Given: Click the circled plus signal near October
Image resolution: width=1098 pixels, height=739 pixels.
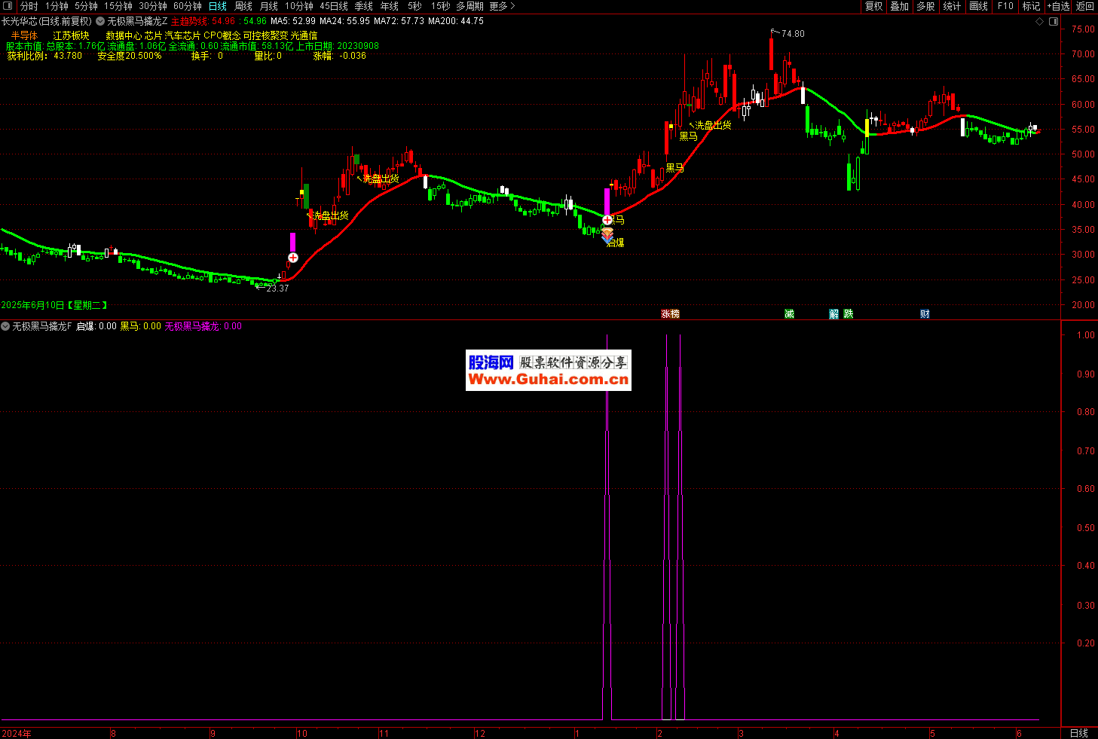Looking at the screenshot, I should tap(293, 258).
